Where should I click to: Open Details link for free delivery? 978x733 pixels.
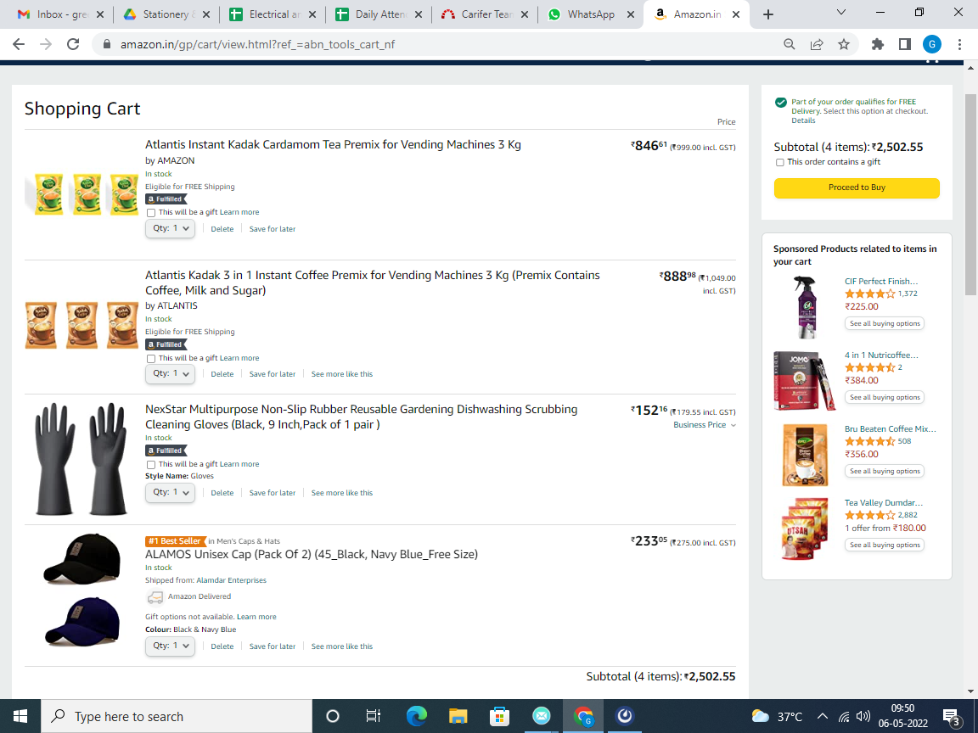pos(803,121)
